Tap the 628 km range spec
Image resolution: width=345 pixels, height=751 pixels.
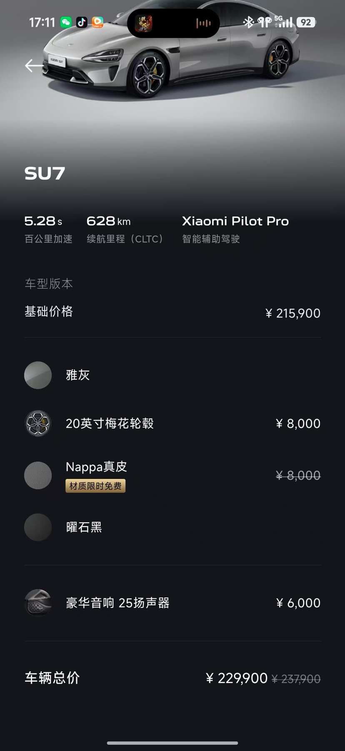pyautogui.click(x=108, y=221)
